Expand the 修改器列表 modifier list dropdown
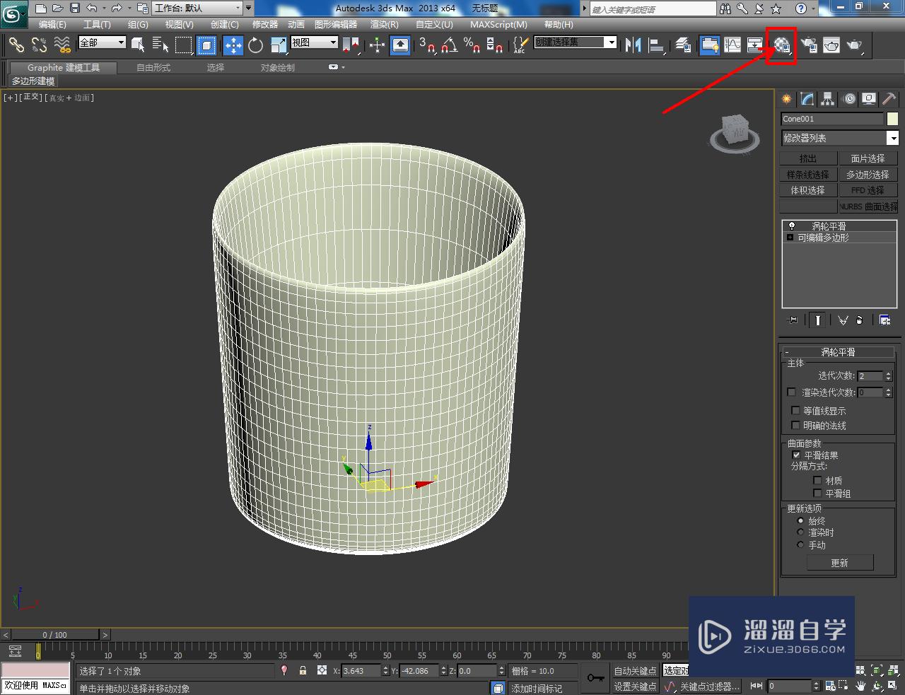Screen dimensions: 905x695 (x=840, y=138)
